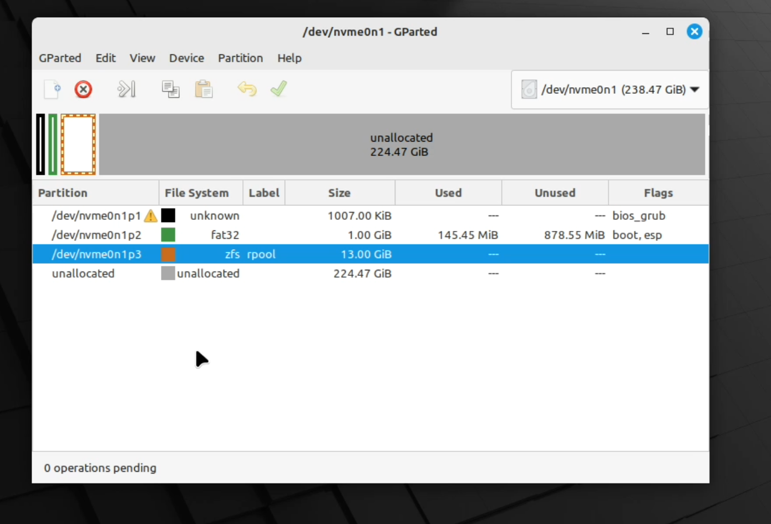Click the Resize/Move toolbar icon
Viewport: 771px width, 524px height.
126,89
